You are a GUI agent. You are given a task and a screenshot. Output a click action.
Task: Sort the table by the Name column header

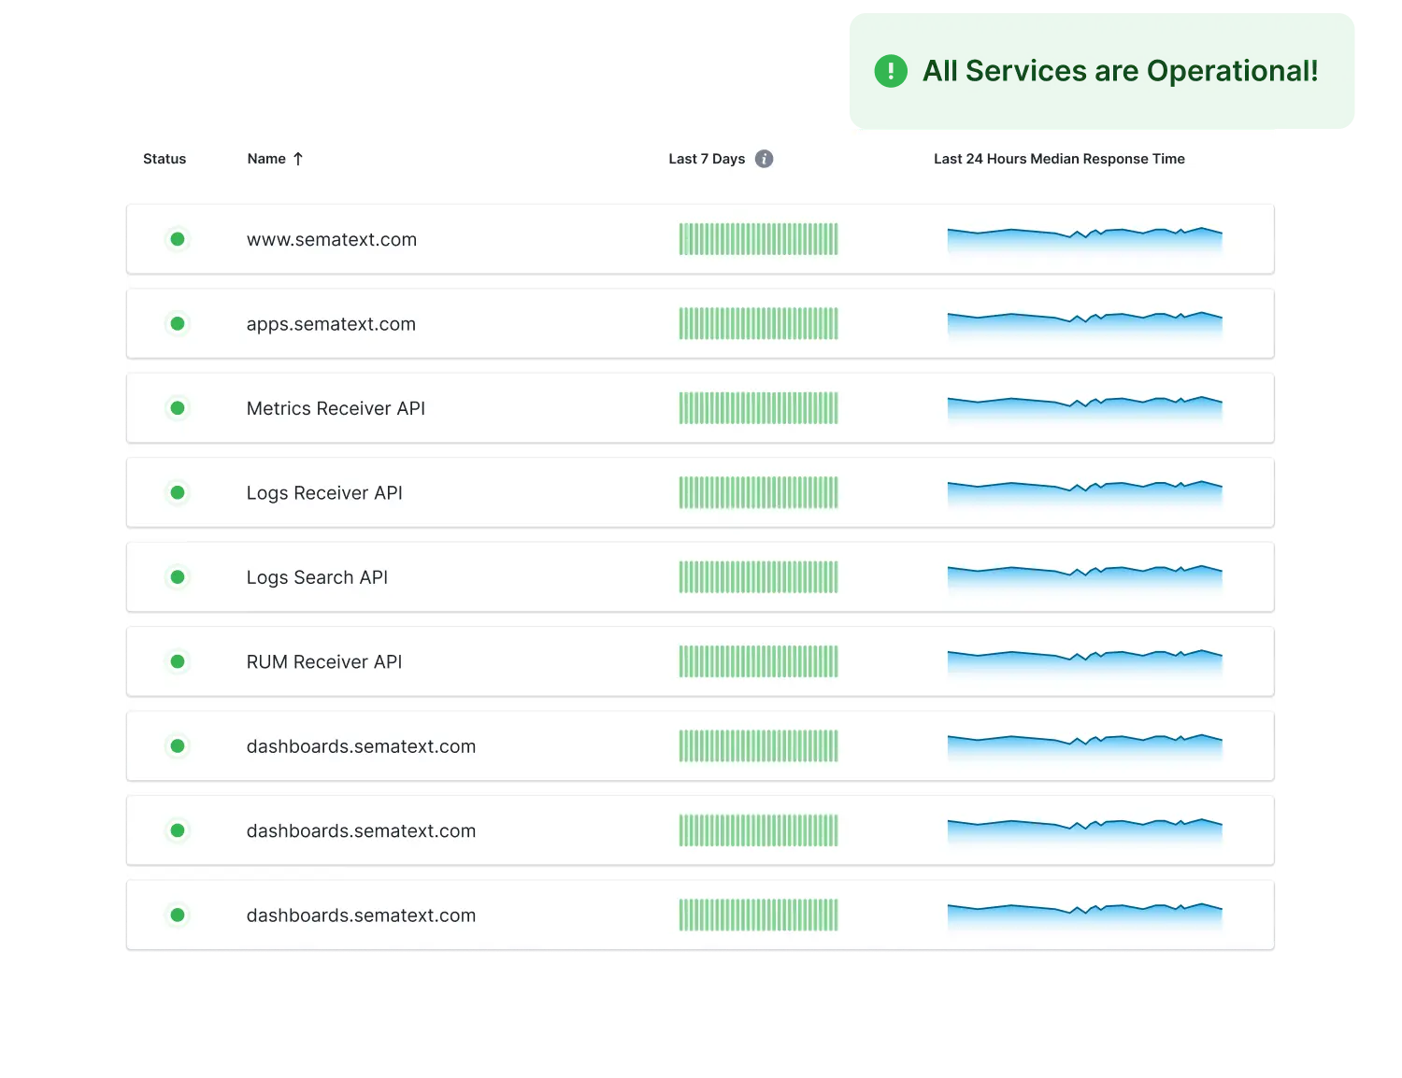tap(266, 159)
